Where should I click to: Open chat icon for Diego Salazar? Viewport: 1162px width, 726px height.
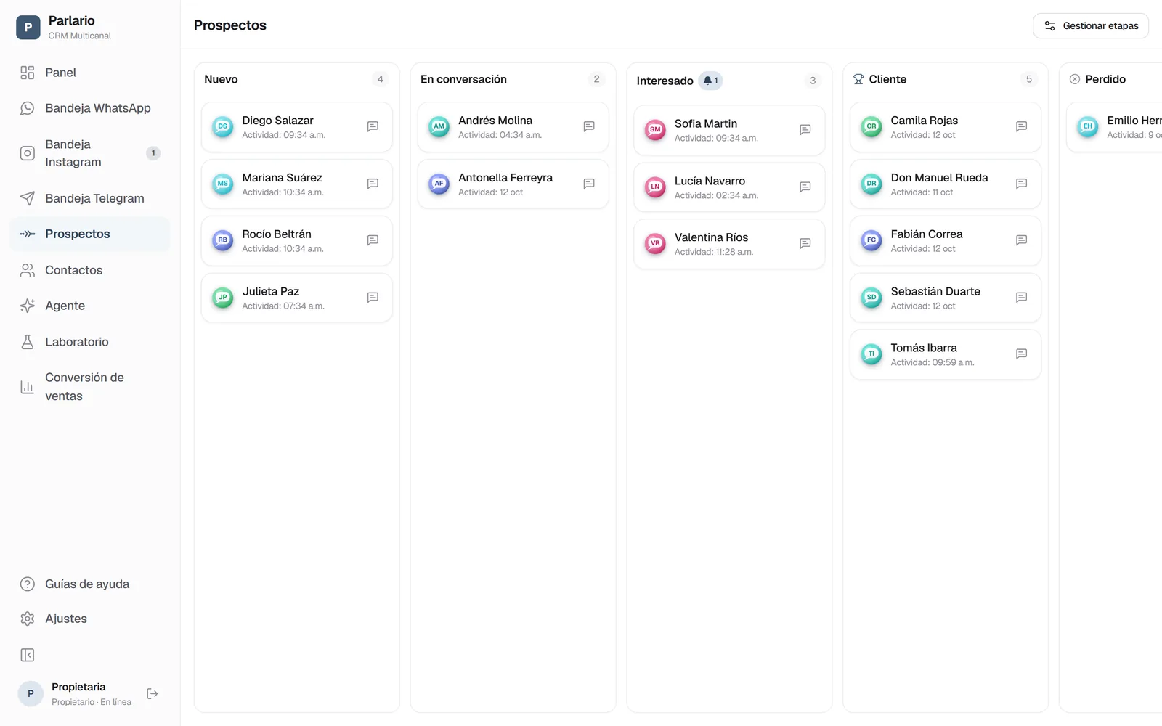tap(373, 126)
